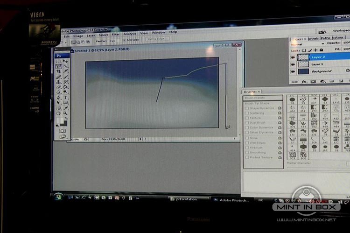Open the Normal blend mode dropdown
The image size is (350, 233).
[x=308, y=44]
